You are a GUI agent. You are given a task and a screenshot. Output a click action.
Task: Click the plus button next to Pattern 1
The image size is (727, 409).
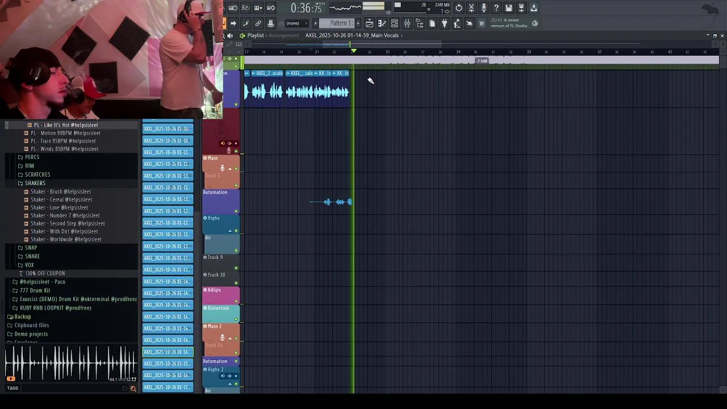pyautogui.click(x=358, y=23)
